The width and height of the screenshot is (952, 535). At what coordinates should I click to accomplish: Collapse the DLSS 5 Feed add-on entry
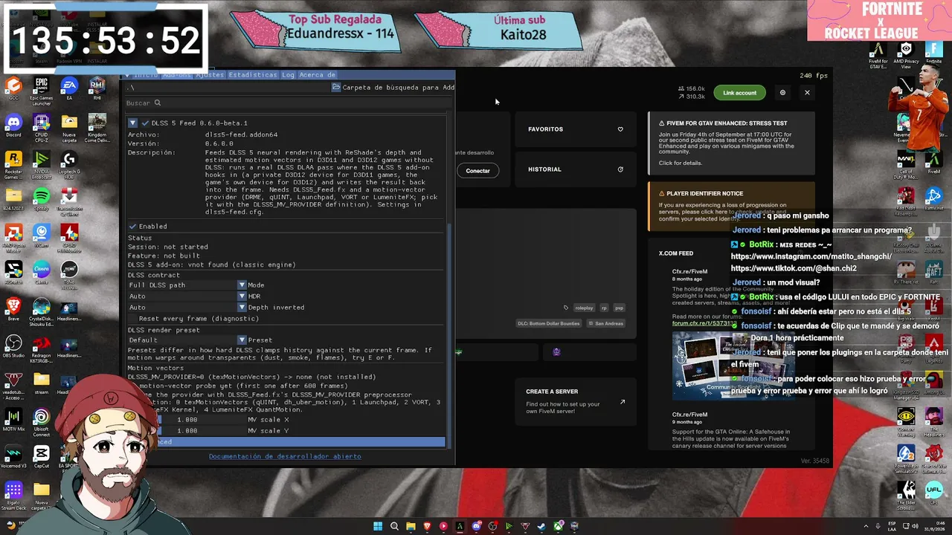tap(132, 123)
